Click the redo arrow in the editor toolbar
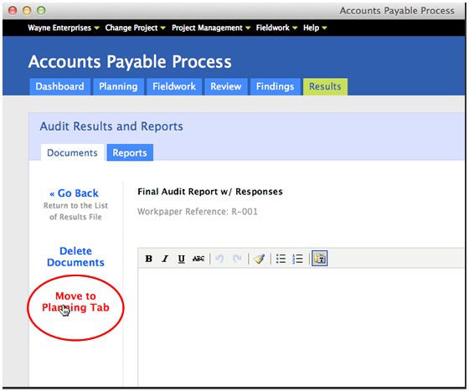The width and height of the screenshot is (469, 391). click(237, 259)
